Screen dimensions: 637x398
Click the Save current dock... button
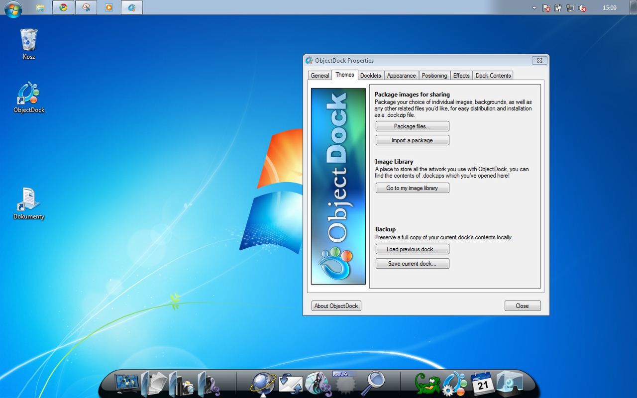[x=412, y=264]
